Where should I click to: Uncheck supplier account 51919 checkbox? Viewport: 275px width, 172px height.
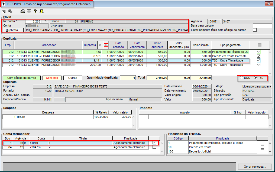[154, 143]
